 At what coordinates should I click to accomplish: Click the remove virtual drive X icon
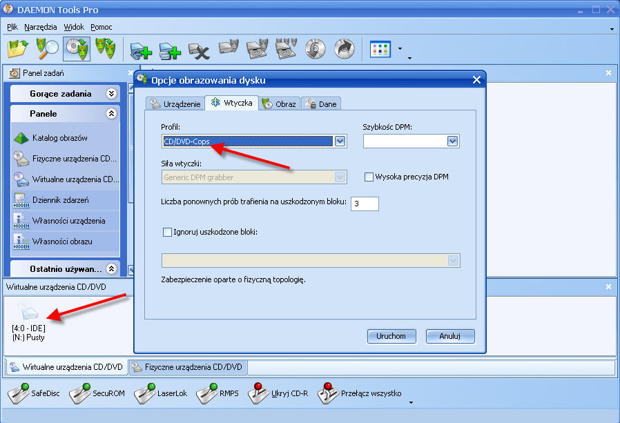pos(198,51)
